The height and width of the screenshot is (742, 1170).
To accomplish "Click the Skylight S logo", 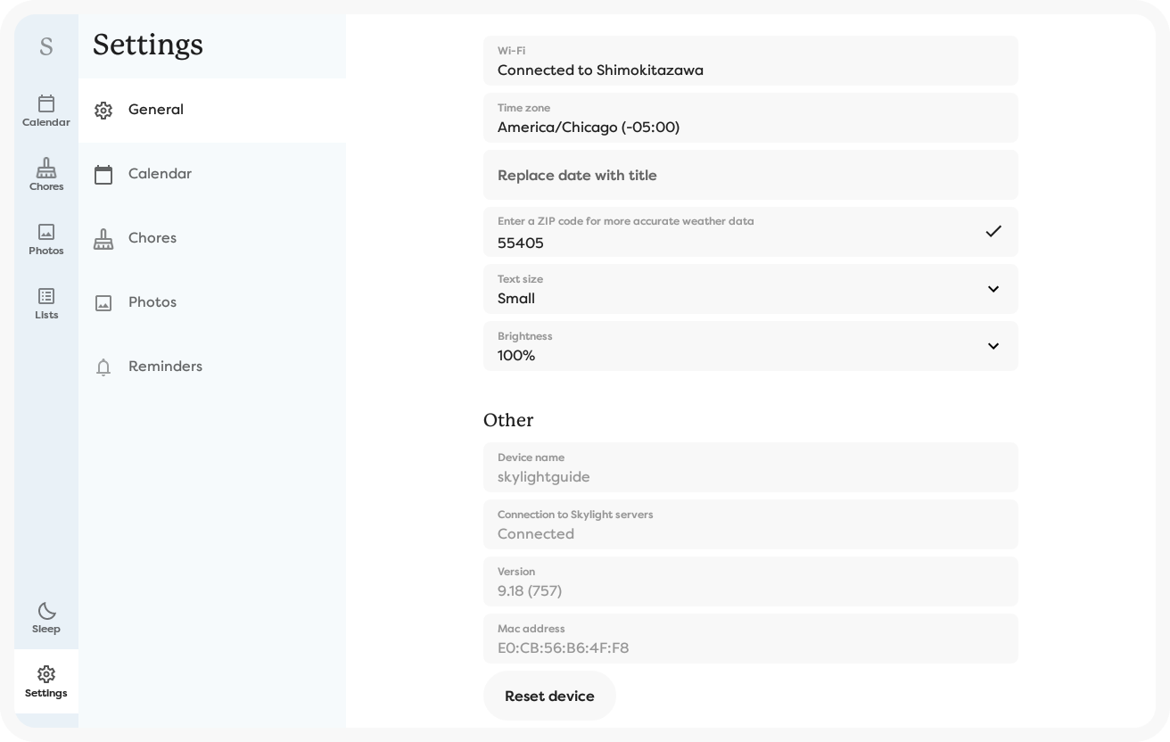I will click(46, 46).
